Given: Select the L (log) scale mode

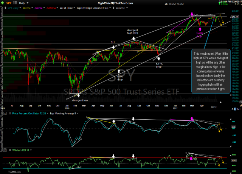Looking at the screenshot, I should click(235, 109).
